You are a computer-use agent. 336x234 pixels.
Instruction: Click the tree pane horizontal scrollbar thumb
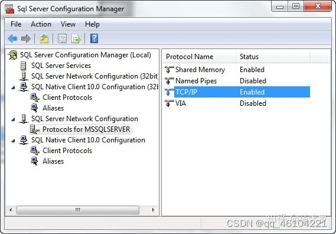[78, 210]
